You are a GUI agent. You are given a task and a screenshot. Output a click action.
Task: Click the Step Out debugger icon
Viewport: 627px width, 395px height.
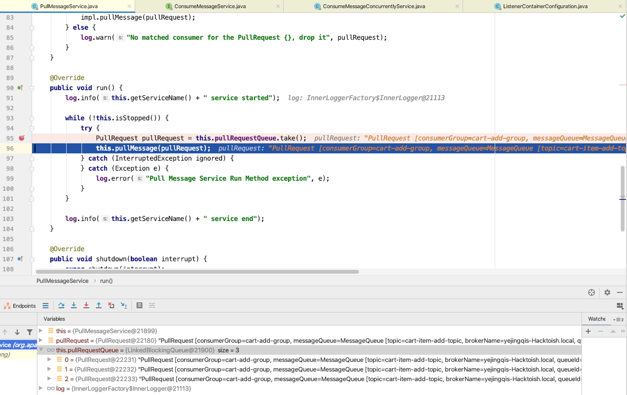point(99,305)
